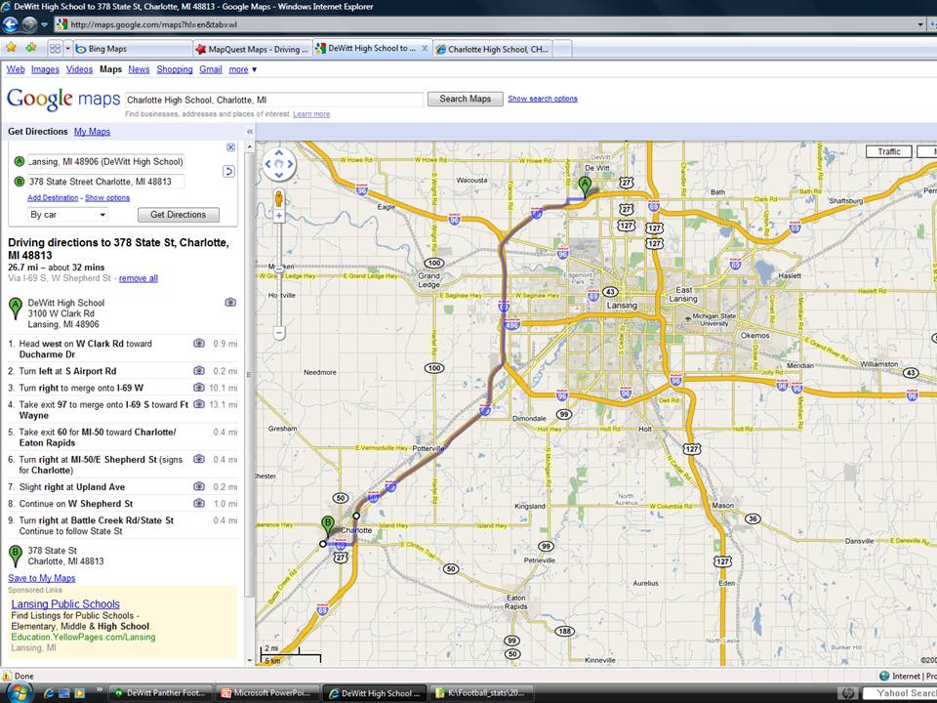Click the browser Forward arrow button

click(29, 24)
